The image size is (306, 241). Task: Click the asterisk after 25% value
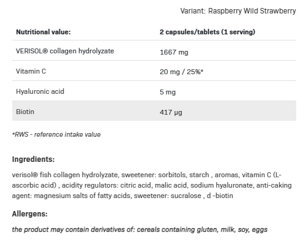click(x=202, y=71)
